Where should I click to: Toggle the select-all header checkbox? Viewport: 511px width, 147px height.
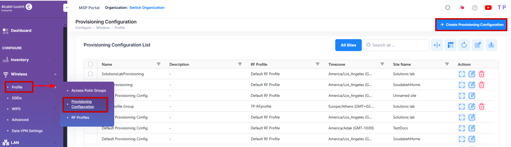[x=90, y=64]
